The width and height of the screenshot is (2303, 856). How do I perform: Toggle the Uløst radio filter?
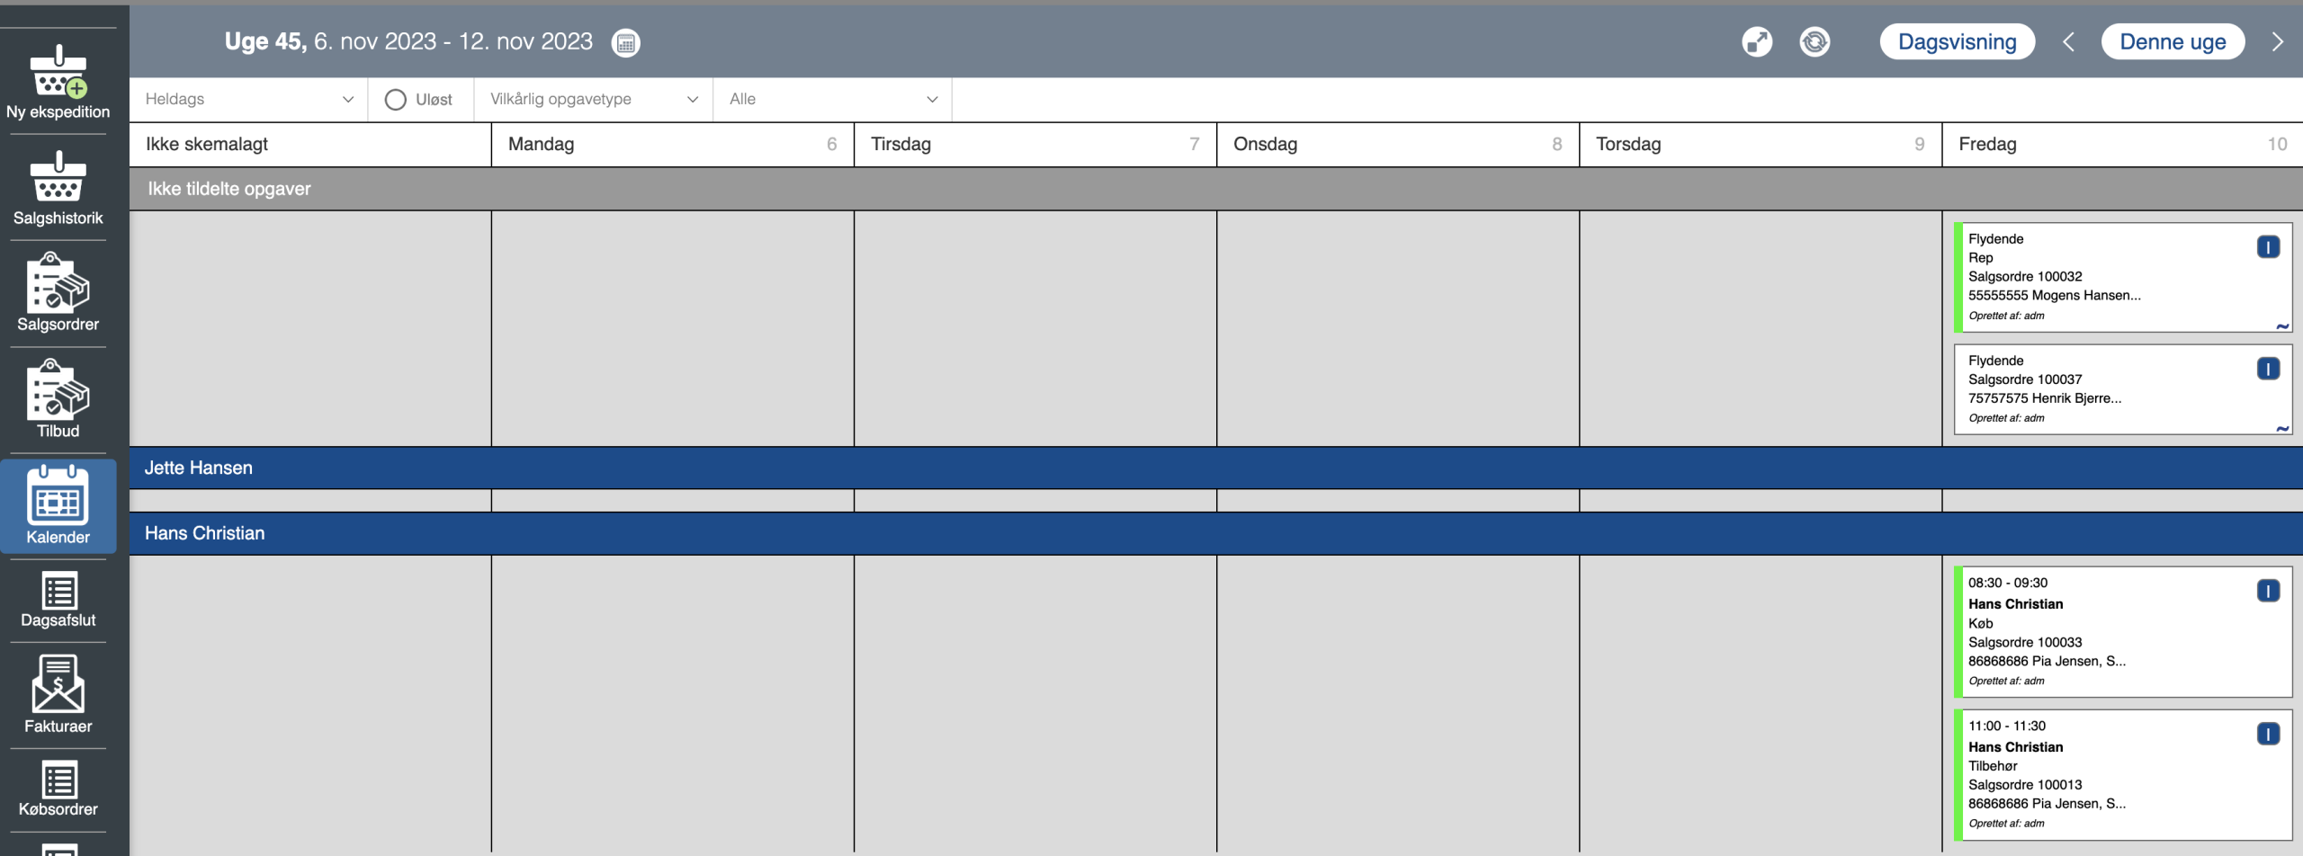395,100
